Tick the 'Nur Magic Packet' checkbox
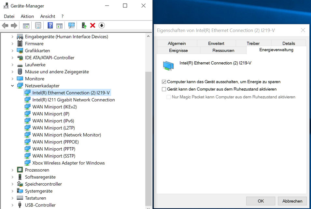The image size is (311, 209). (x=169, y=97)
